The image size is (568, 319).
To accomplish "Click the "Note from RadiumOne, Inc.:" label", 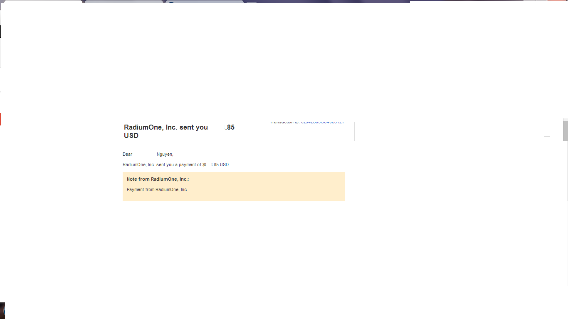I will 158,179.
